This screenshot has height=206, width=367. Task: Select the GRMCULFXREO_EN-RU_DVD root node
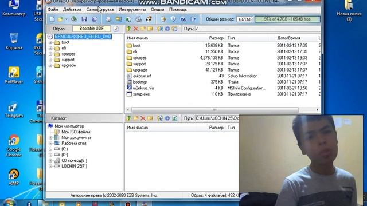coord(83,37)
